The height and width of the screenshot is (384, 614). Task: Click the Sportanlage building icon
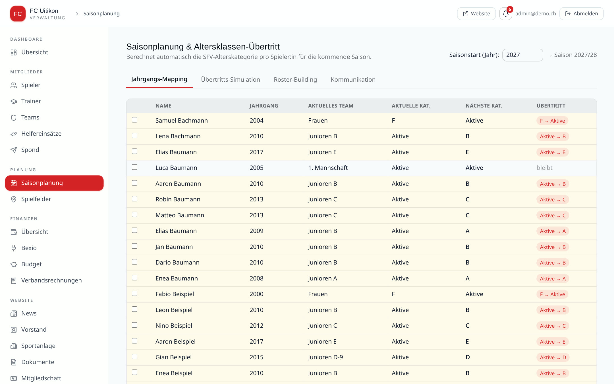coord(14,346)
